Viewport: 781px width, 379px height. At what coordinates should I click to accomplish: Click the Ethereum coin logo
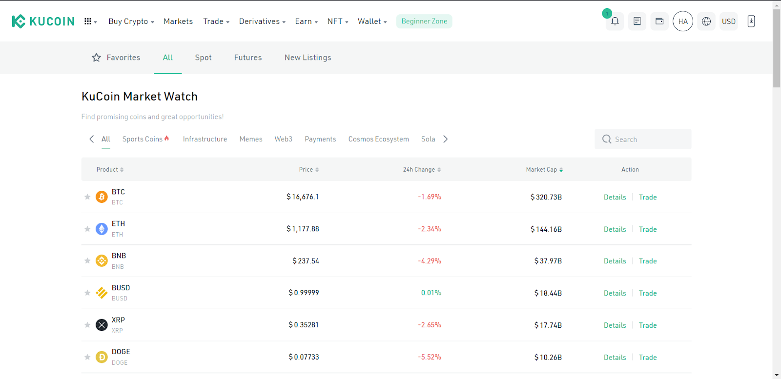102,229
